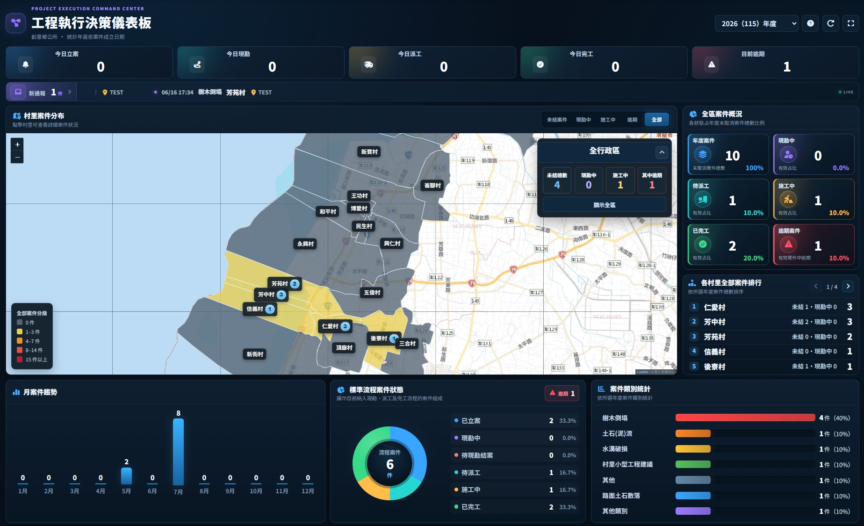Click the 顯示全區 button
This screenshot has height=526, width=864.
pyautogui.click(x=605, y=205)
